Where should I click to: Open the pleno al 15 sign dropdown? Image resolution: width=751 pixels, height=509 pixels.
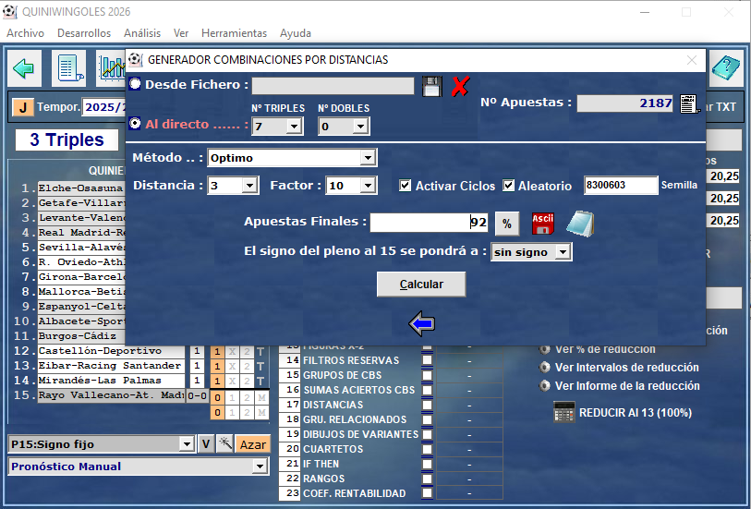(x=563, y=252)
